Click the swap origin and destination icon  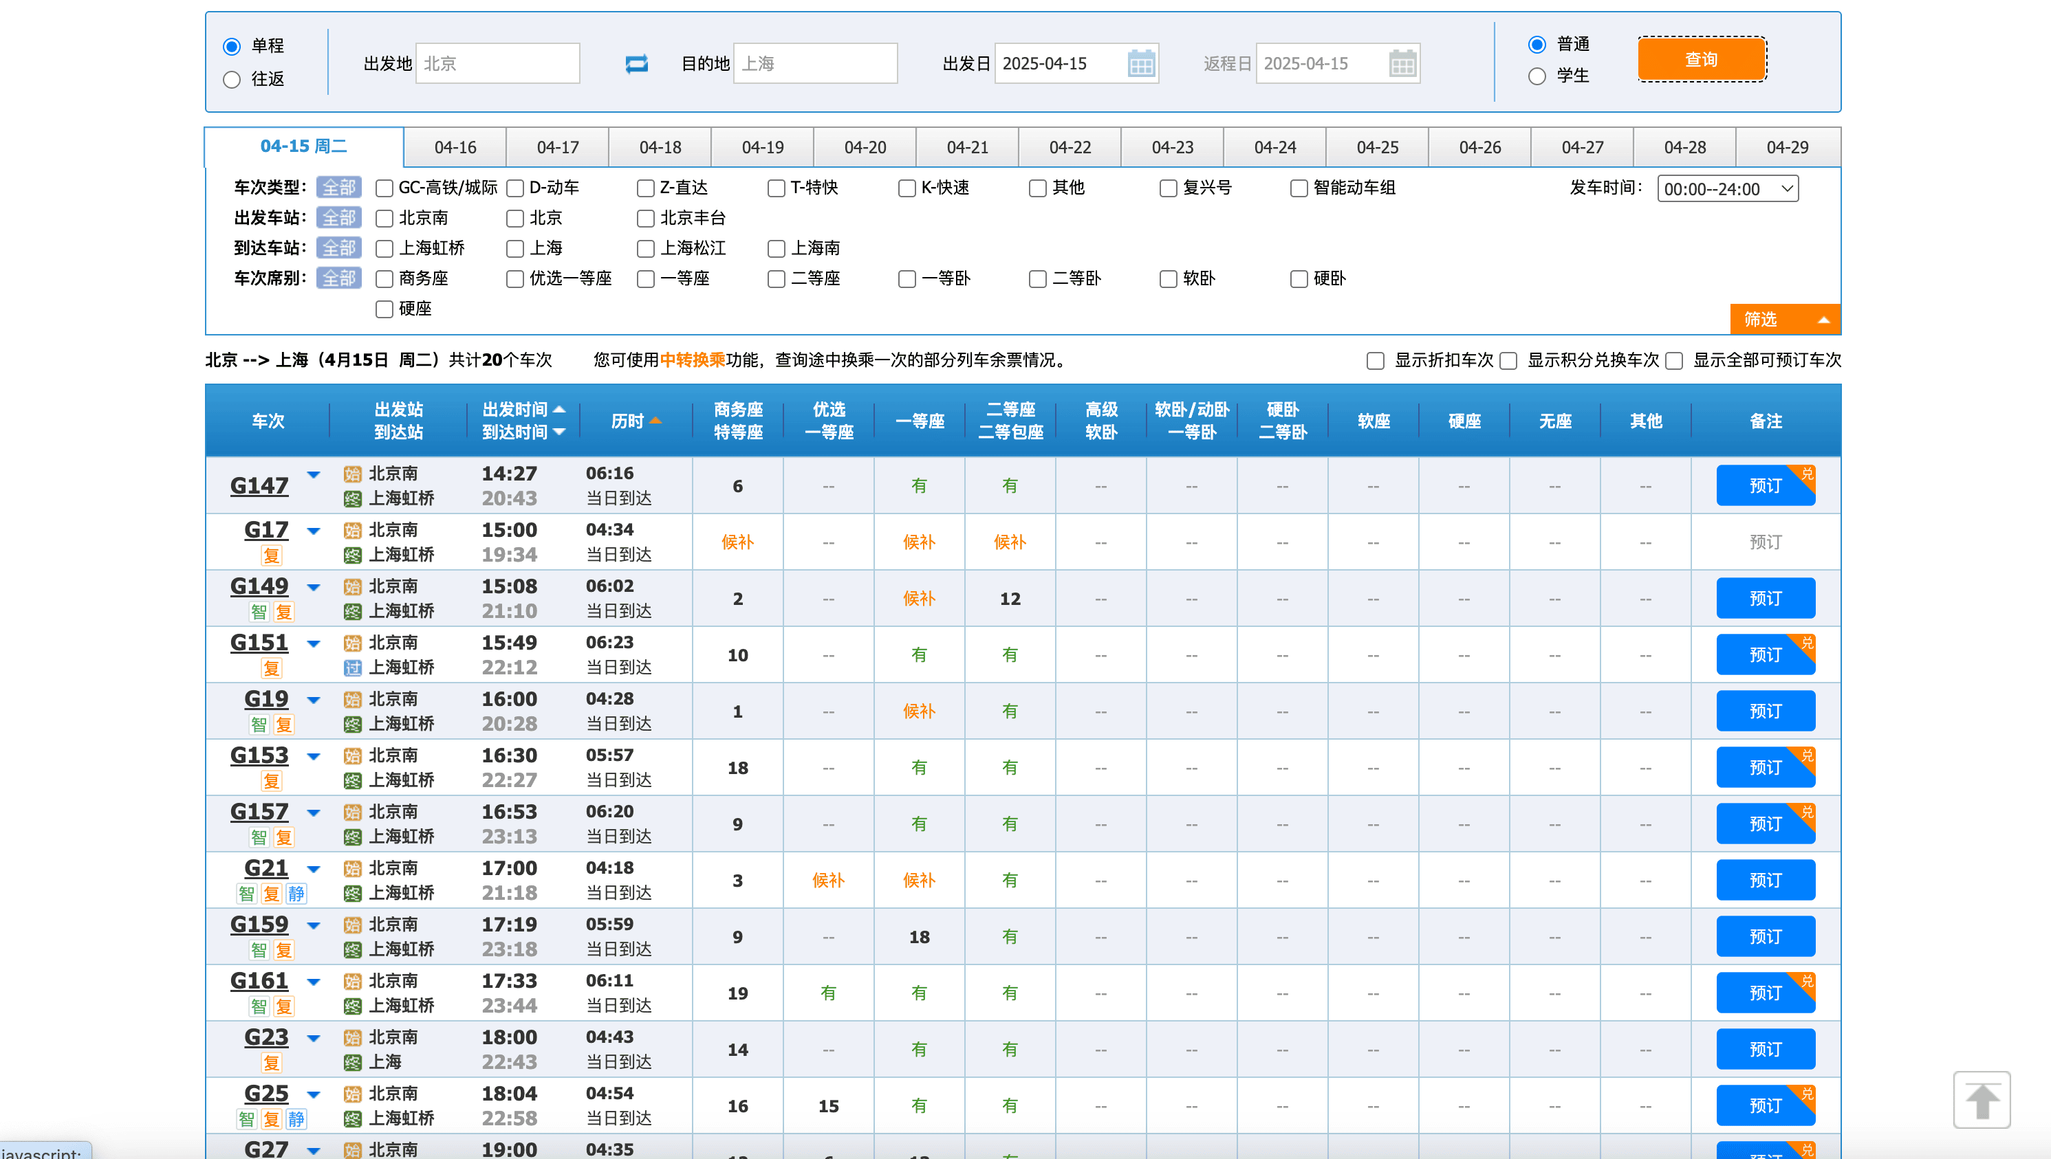pos(636,64)
